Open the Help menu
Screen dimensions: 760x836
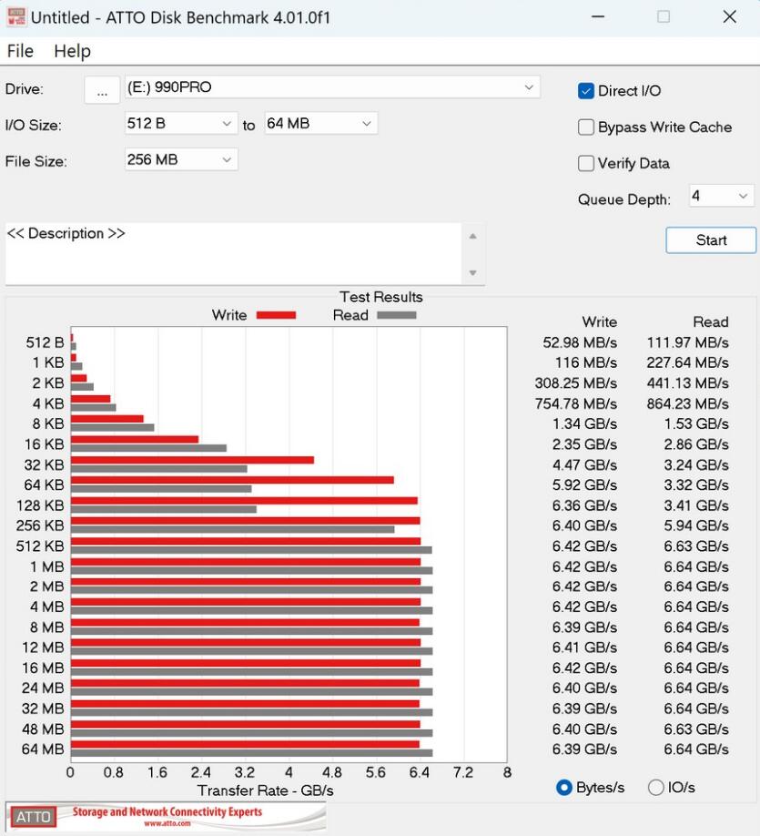click(x=73, y=51)
